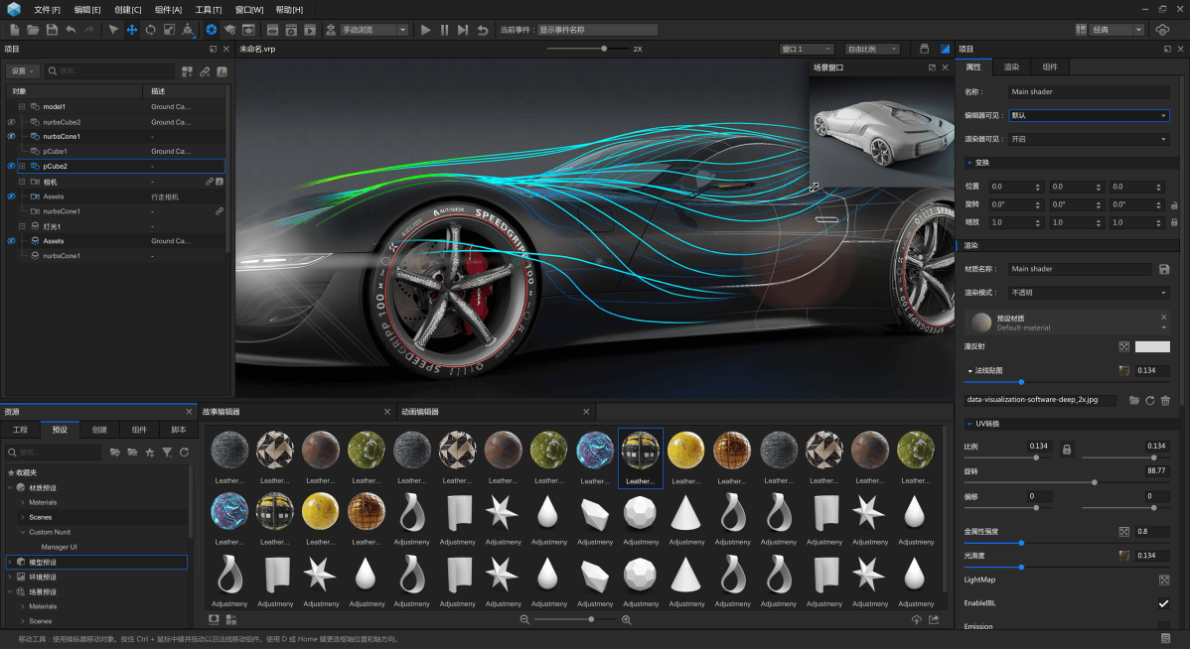The height and width of the screenshot is (649, 1190).
Task: Click the white 漫反射 color swatch
Action: pos(1152,347)
